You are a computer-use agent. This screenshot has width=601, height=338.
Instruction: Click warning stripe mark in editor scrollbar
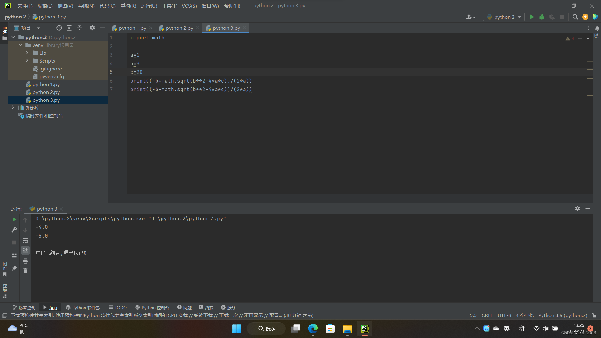point(590,61)
